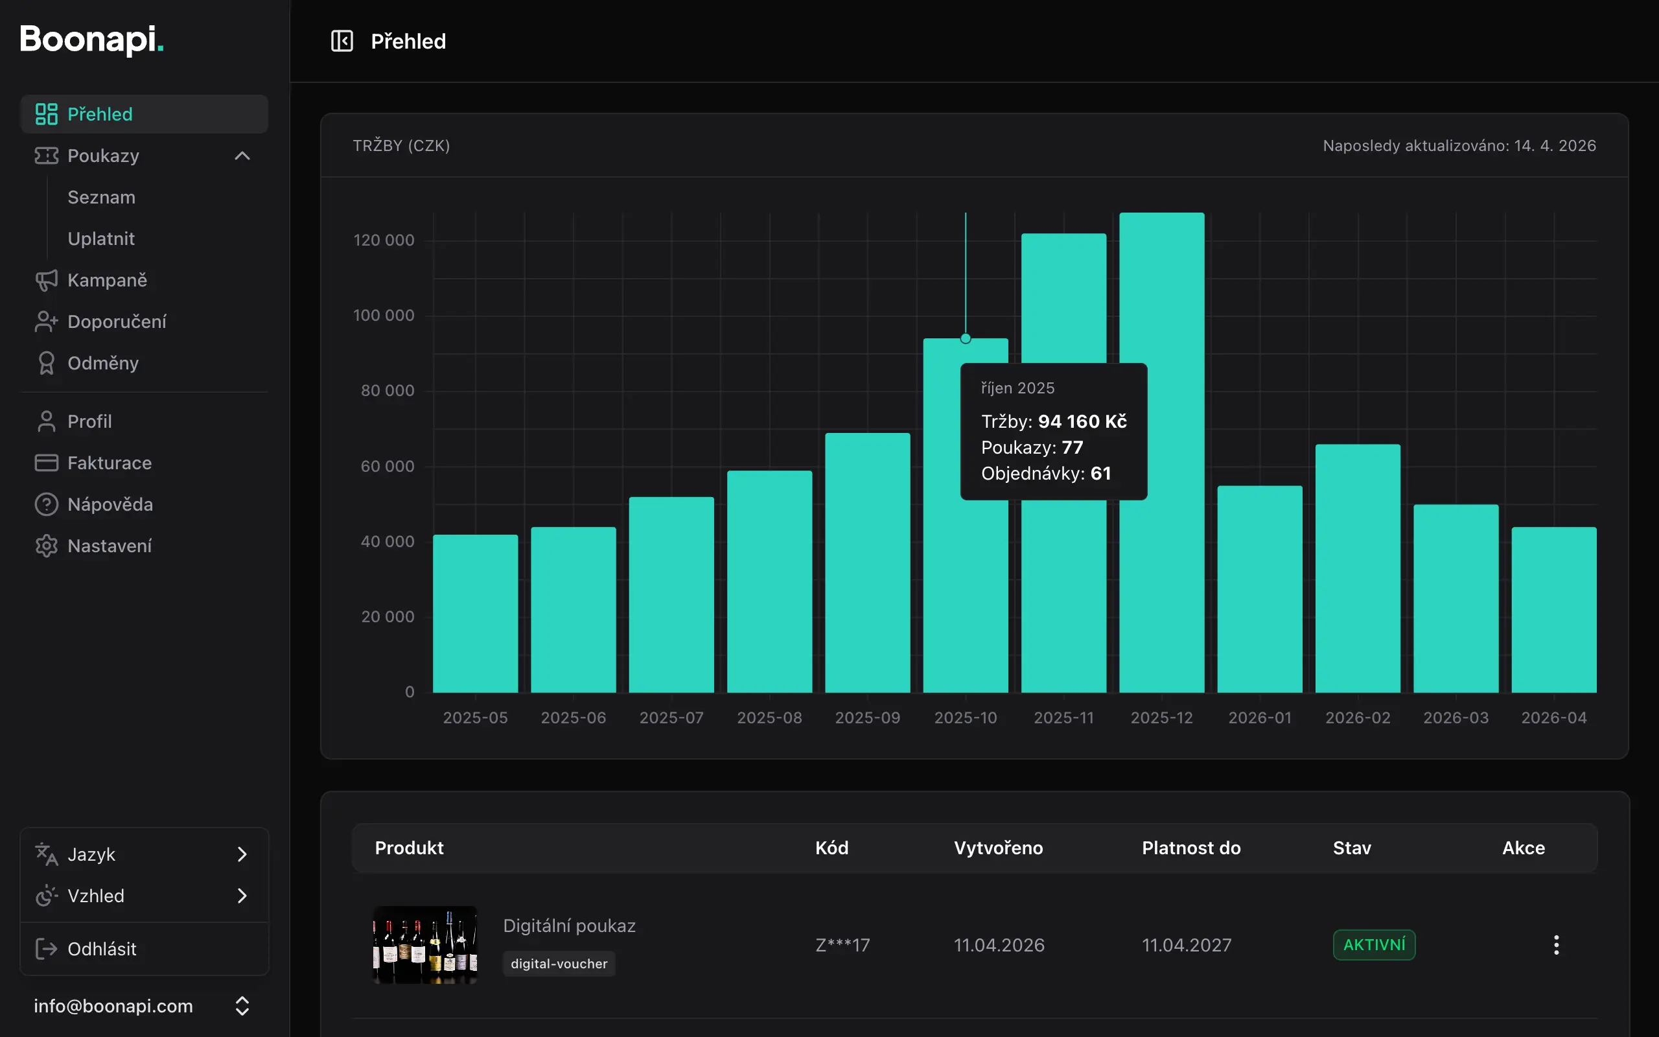Collapse the sidebar with panel toggle icon

click(x=342, y=41)
